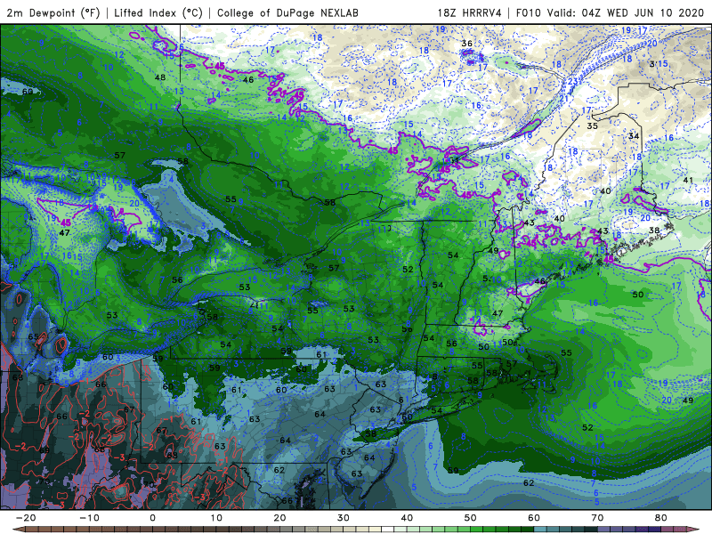Click the black dewpoint value 36 on the map
The height and width of the screenshot is (534, 712).
466,44
